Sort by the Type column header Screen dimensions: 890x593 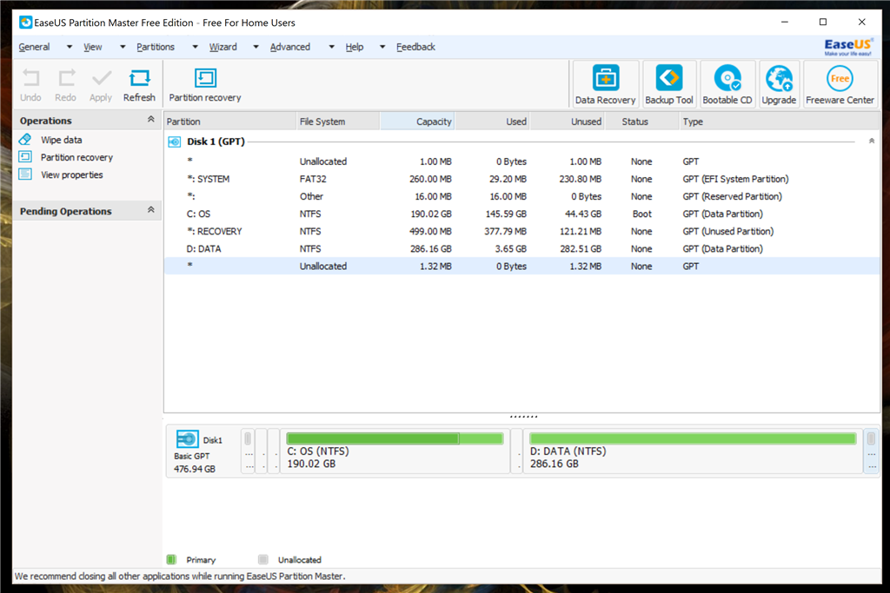(x=780, y=122)
